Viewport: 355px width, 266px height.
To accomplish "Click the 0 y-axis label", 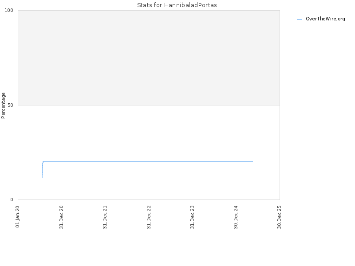I will click(12, 199).
